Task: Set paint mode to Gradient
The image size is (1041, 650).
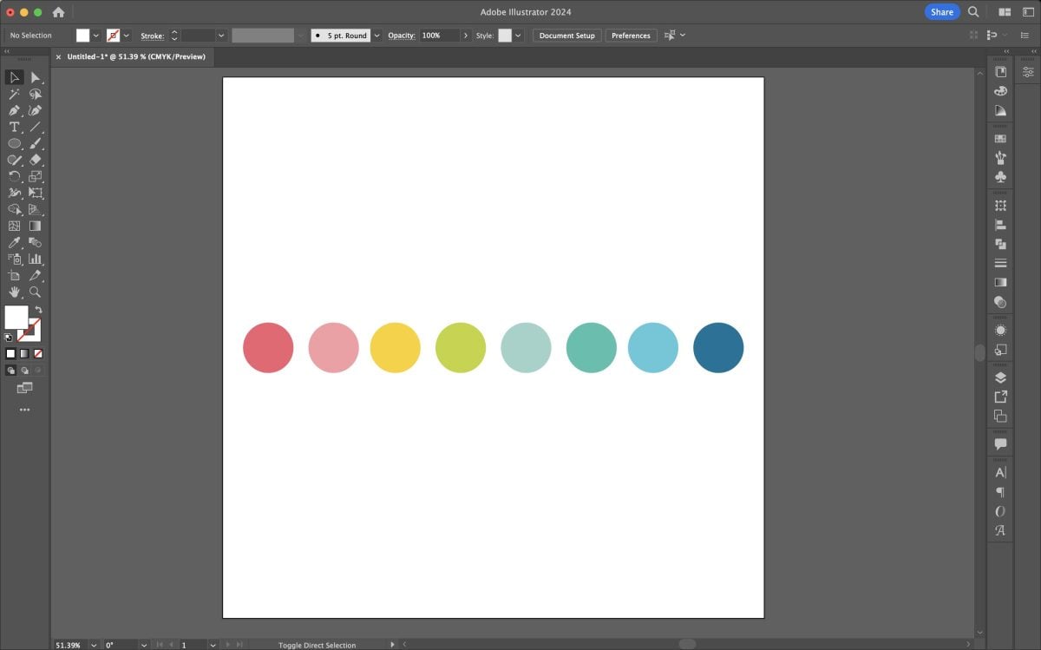Action: coord(24,353)
